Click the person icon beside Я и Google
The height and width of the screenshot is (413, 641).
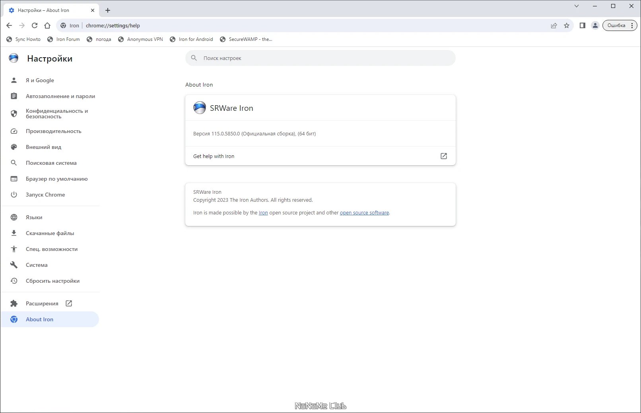pos(14,80)
